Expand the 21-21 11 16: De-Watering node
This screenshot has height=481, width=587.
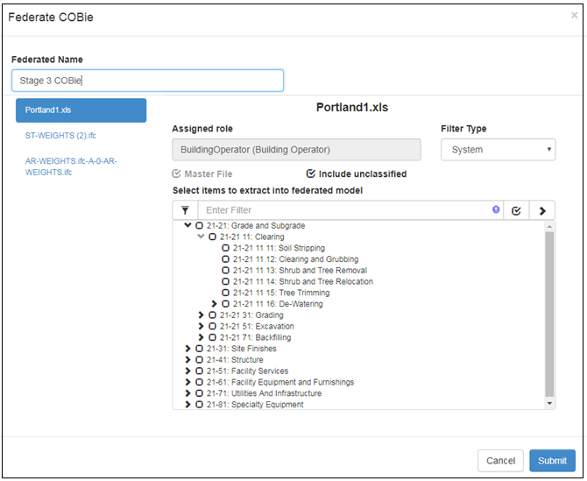pos(214,304)
